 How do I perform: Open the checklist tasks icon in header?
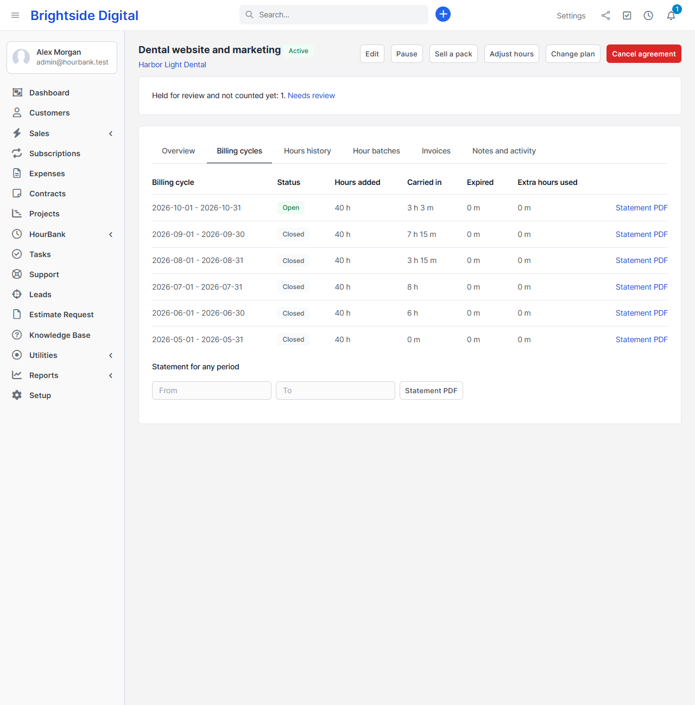point(627,15)
